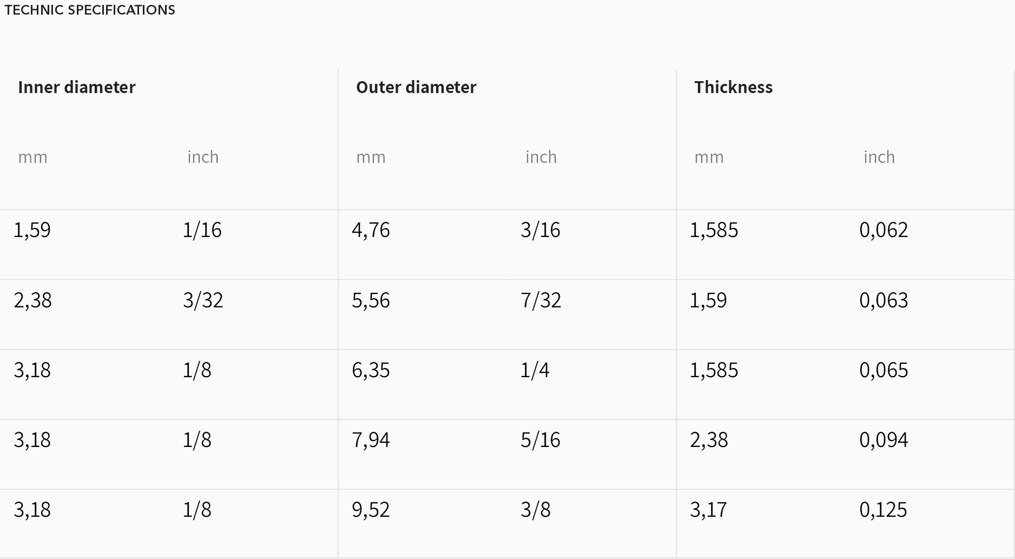Select the 0,125 thickness value

pos(883,510)
